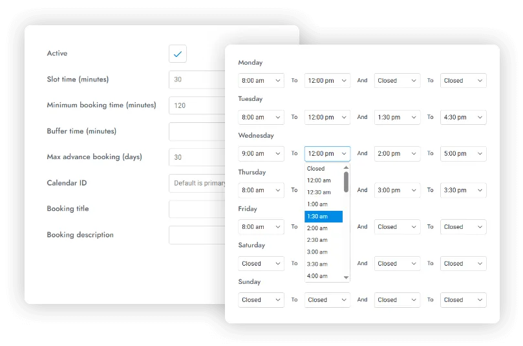Open Wednesday 9:00 am start dropdown
The height and width of the screenshot is (346, 523).
coord(261,153)
